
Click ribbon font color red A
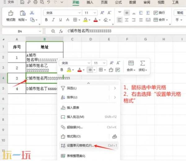tap(95, 20)
